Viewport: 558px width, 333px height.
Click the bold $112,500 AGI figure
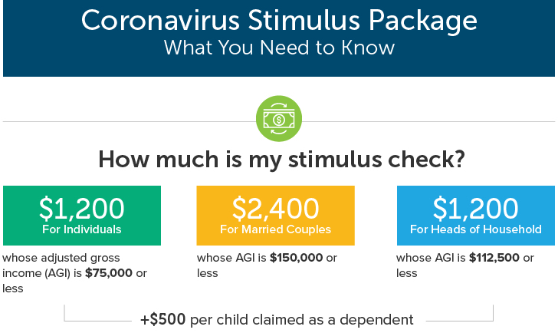pyautogui.click(x=494, y=258)
